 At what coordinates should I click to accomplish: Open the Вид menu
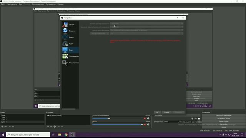tap(20, 4)
